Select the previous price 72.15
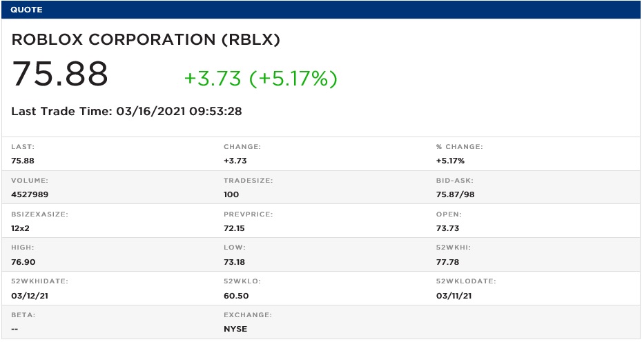Viewport: 642px width, 342px height. coord(234,229)
